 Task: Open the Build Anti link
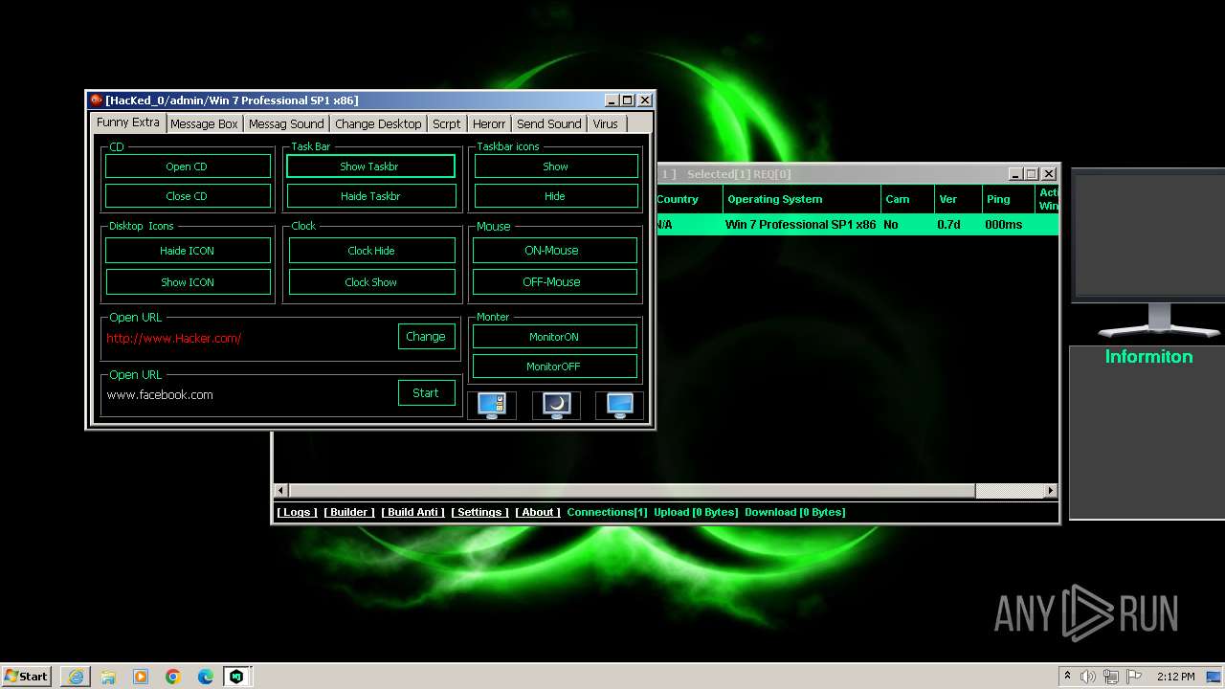click(412, 513)
